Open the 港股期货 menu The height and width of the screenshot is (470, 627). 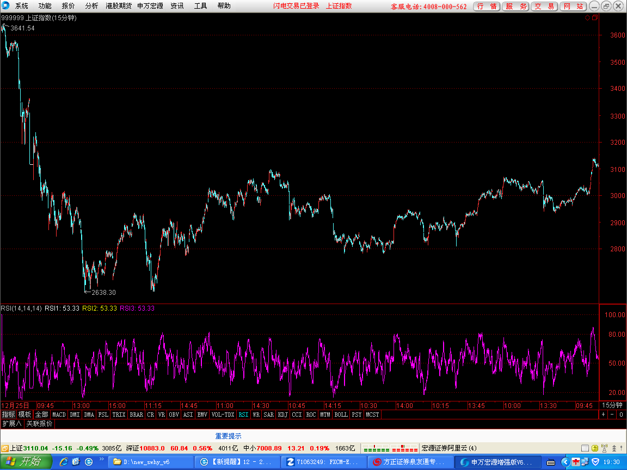click(x=118, y=6)
